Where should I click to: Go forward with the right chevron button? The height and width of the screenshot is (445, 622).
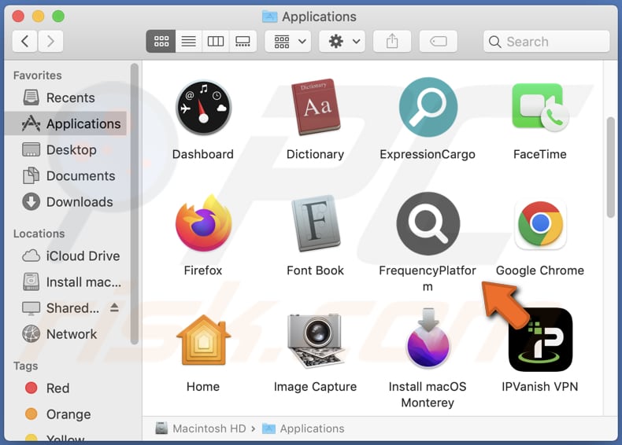[x=50, y=41]
